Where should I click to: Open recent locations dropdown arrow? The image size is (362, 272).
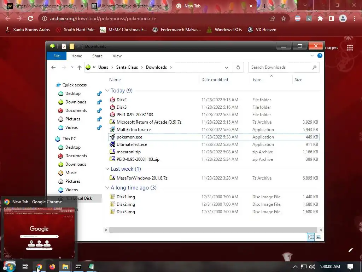tap(72, 67)
